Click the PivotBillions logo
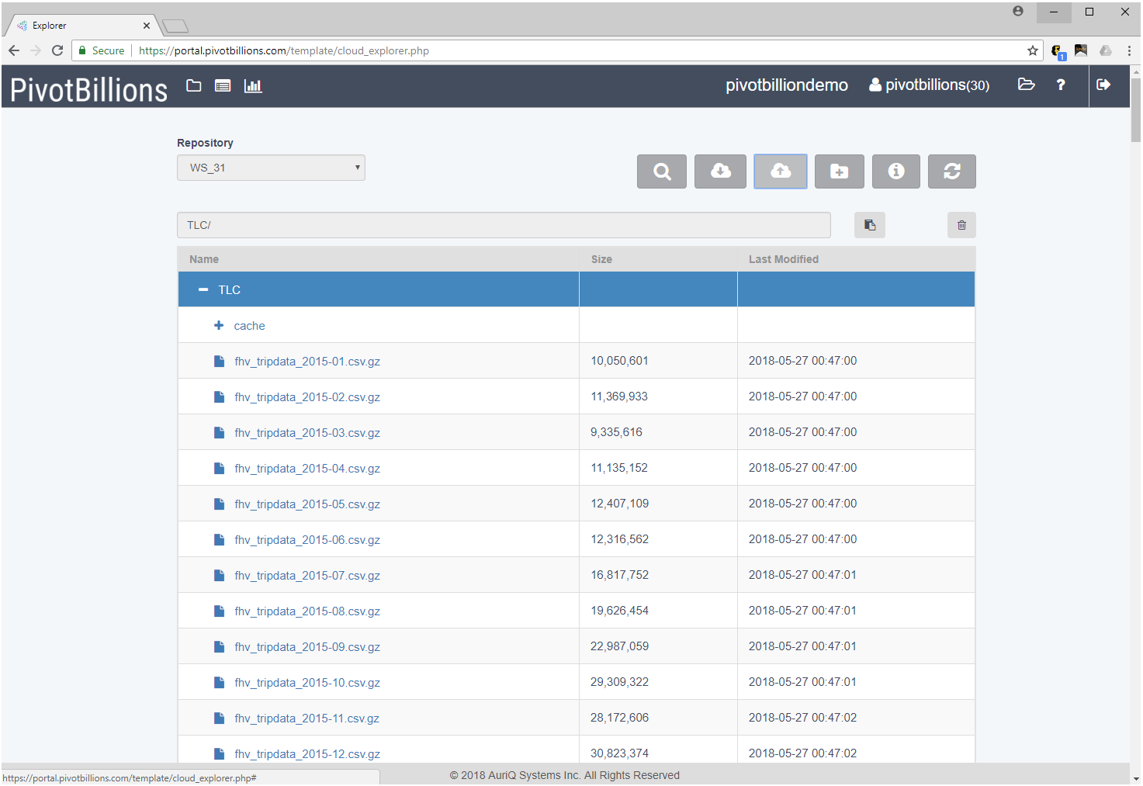 [x=88, y=90]
